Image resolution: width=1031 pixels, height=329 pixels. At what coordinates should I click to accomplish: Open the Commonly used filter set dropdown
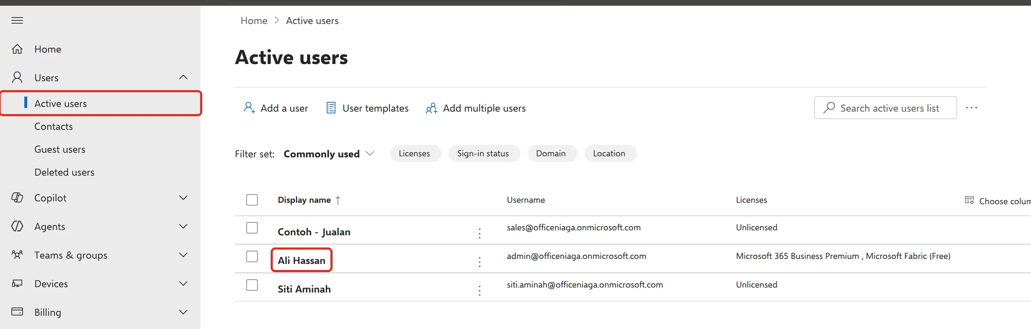(x=329, y=154)
